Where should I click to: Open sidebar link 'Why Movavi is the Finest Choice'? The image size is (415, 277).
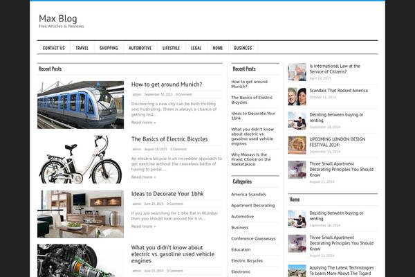pyautogui.click(x=251, y=159)
